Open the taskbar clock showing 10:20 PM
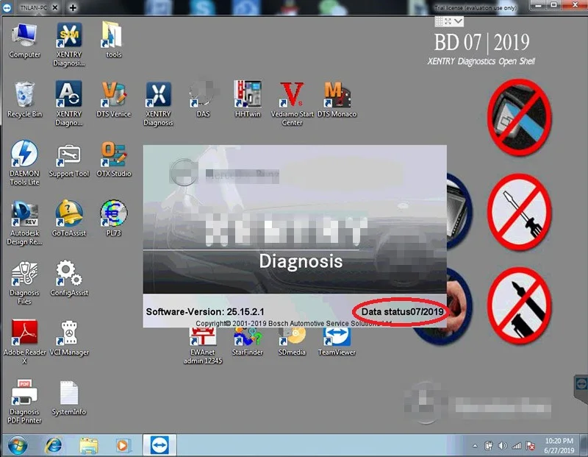Screen dimensions: 588x457 (559, 445)
